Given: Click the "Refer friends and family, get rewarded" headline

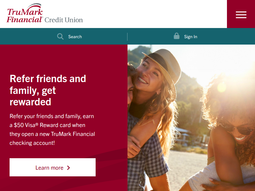Looking at the screenshot, I should [48, 90].
